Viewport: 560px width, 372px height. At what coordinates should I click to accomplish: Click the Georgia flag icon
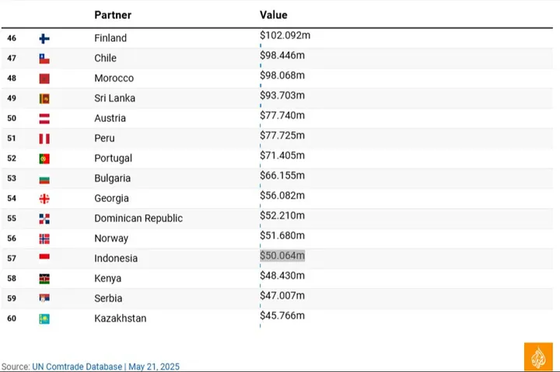[x=44, y=199]
